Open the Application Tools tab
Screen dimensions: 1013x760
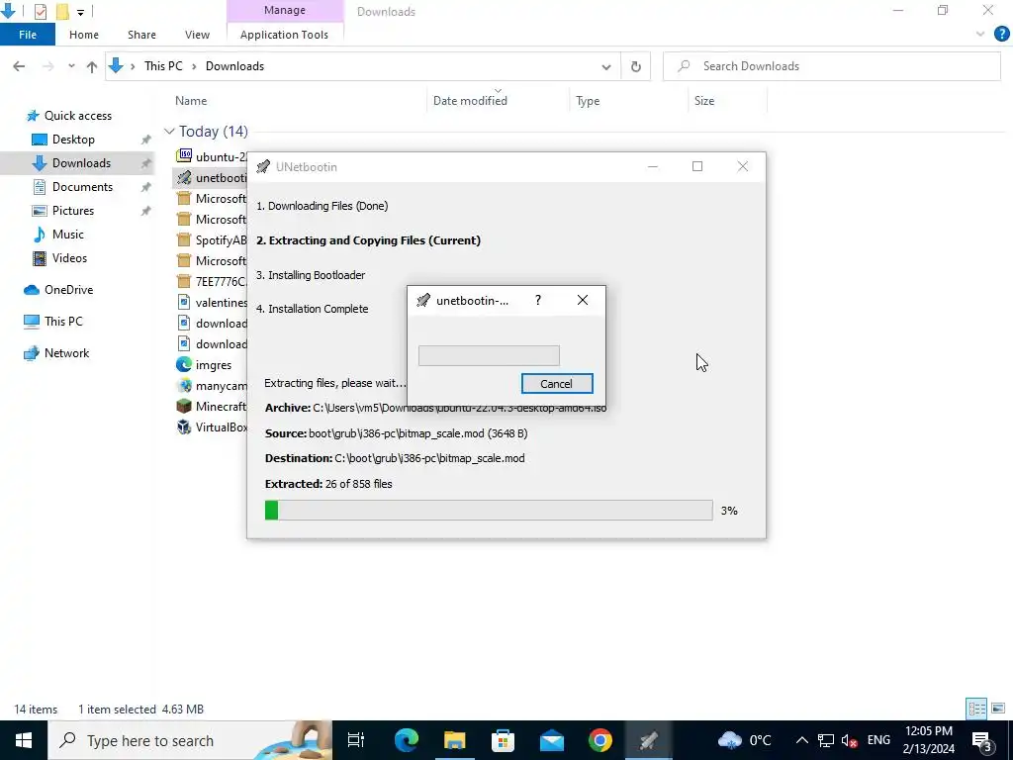(284, 35)
